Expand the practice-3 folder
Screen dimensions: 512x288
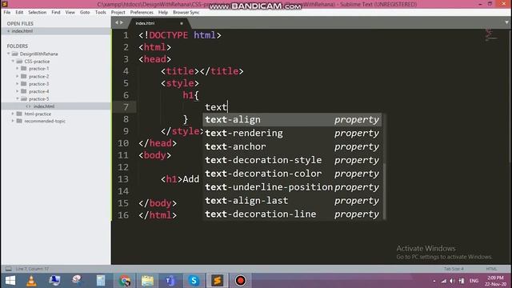(x=18, y=84)
